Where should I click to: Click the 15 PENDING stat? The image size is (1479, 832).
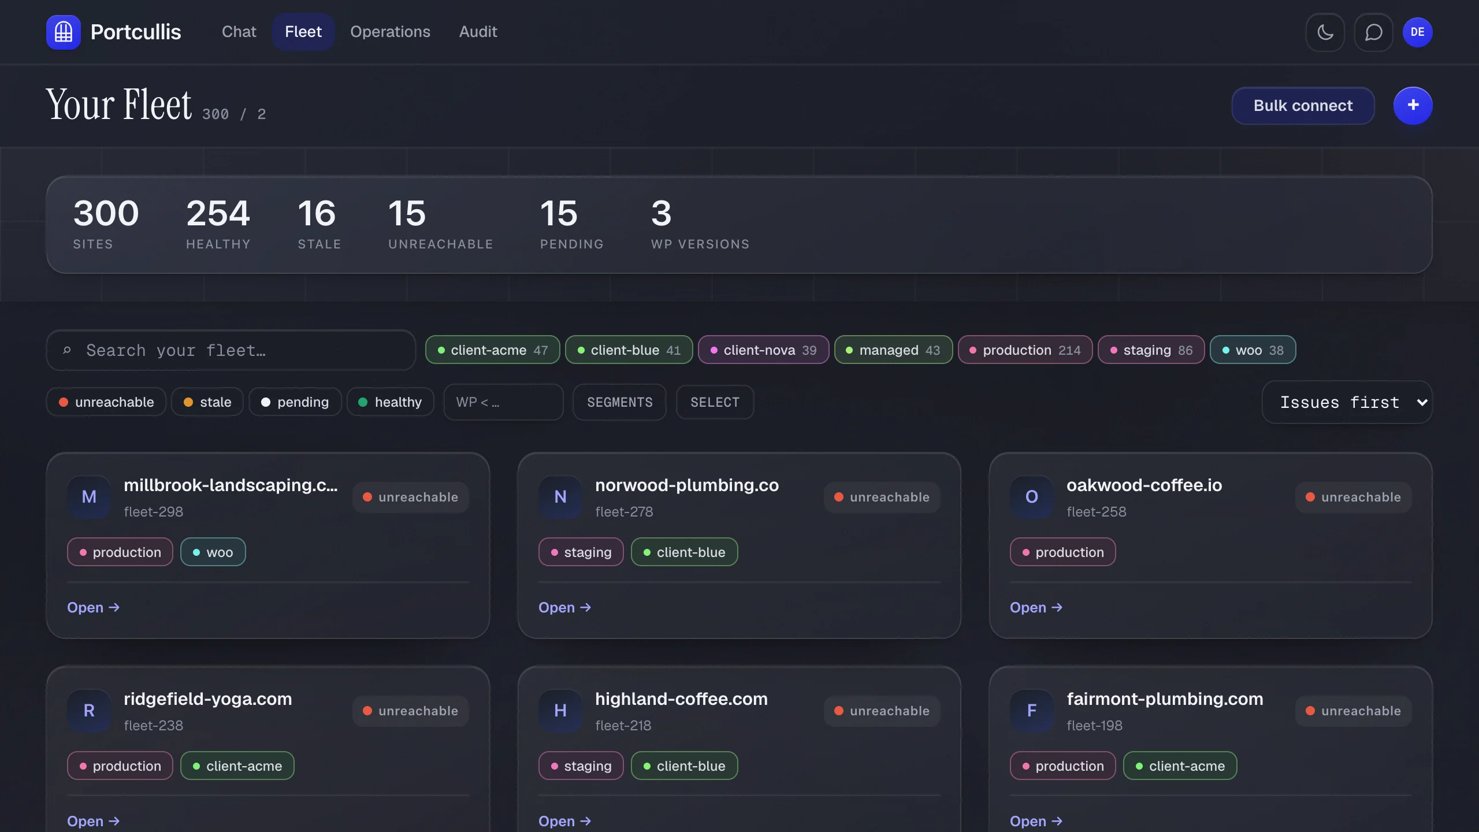click(572, 224)
